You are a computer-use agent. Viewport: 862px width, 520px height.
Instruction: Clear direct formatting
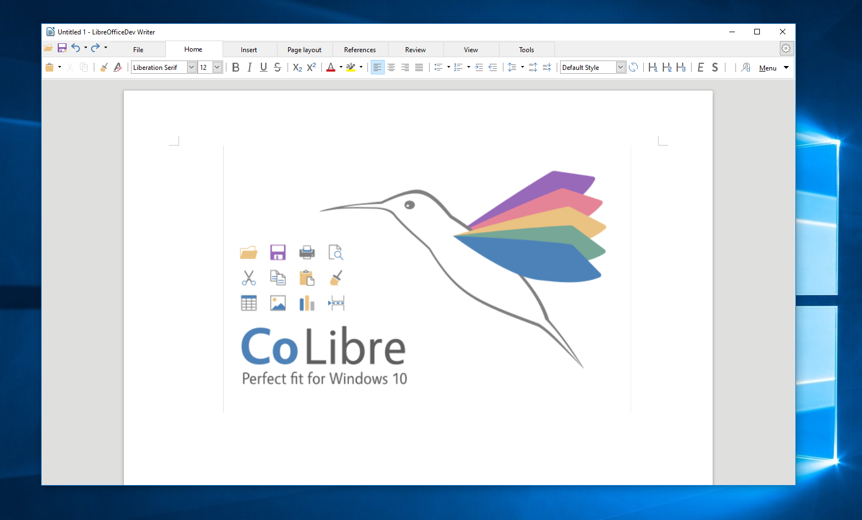pos(118,67)
